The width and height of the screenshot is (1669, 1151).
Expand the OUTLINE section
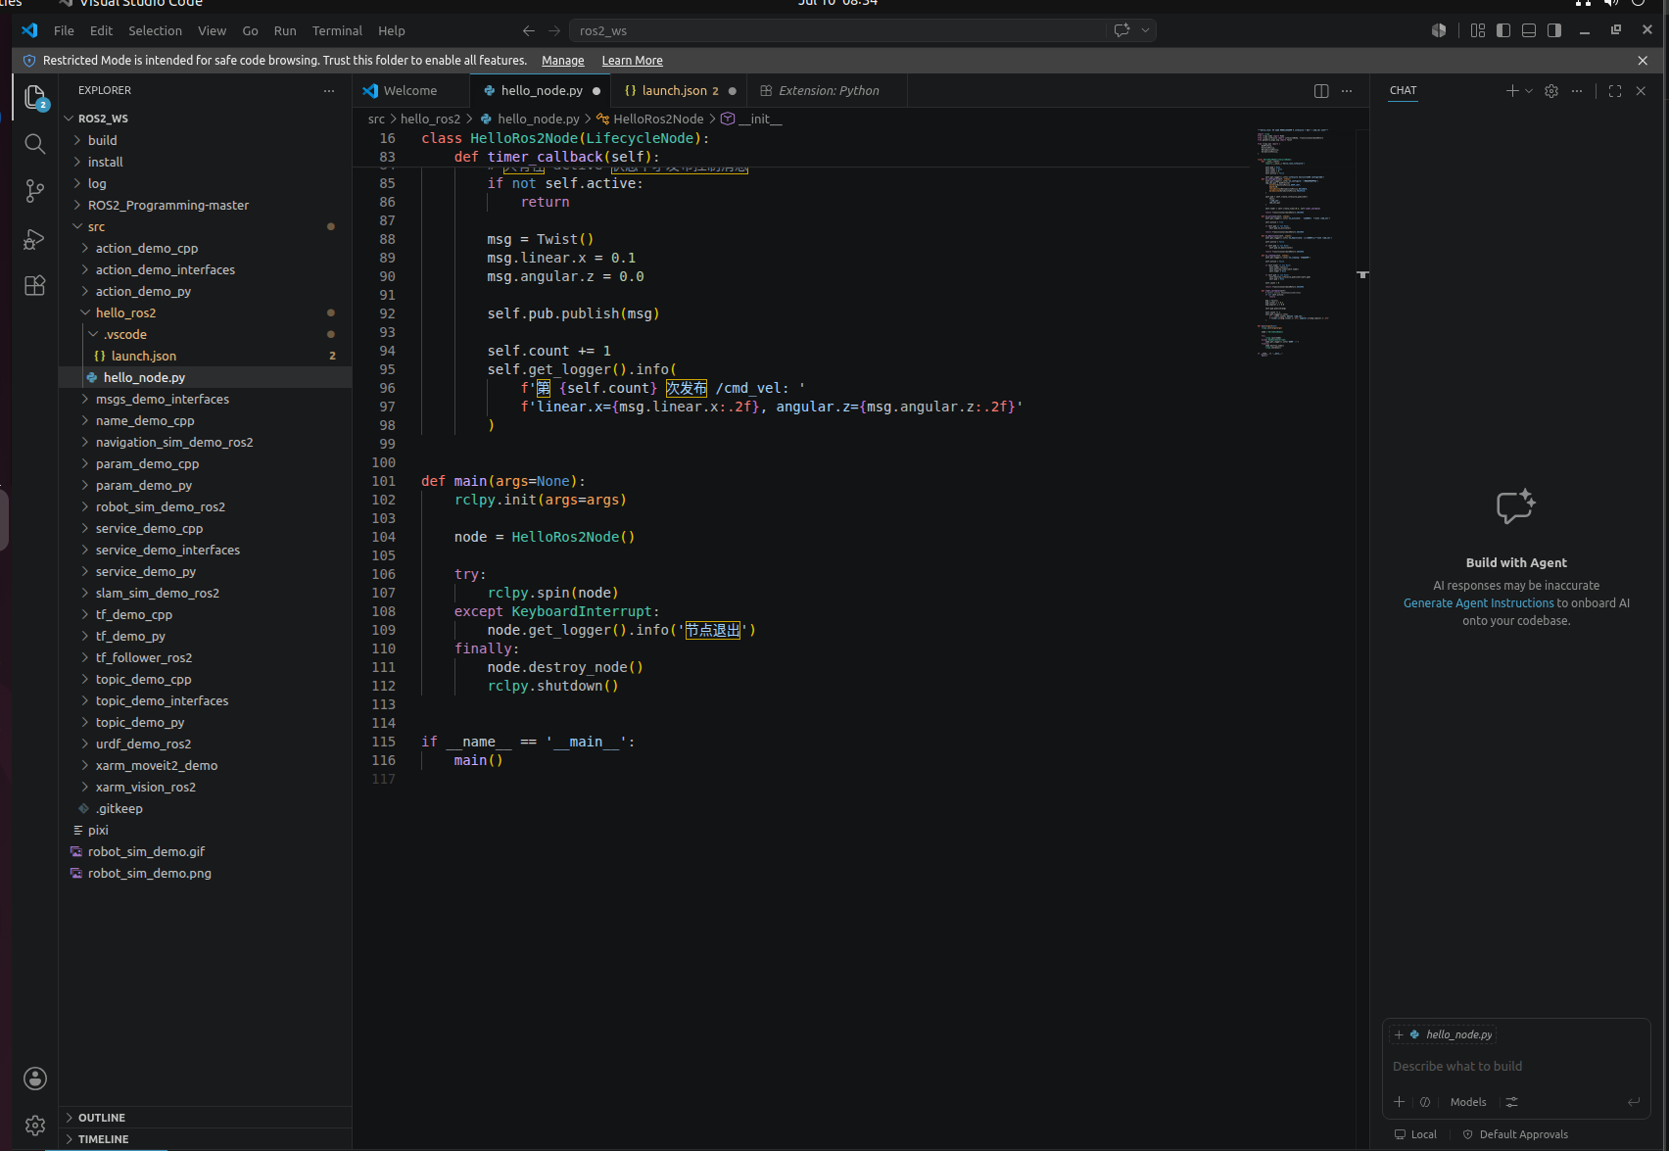[205, 1118]
